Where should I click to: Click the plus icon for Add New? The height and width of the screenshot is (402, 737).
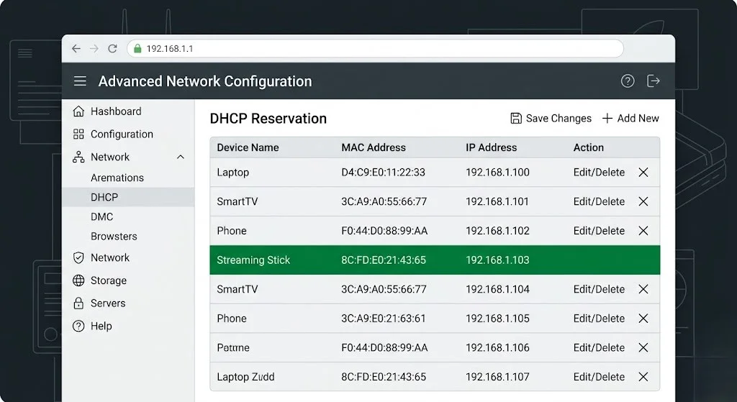(x=607, y=119)
